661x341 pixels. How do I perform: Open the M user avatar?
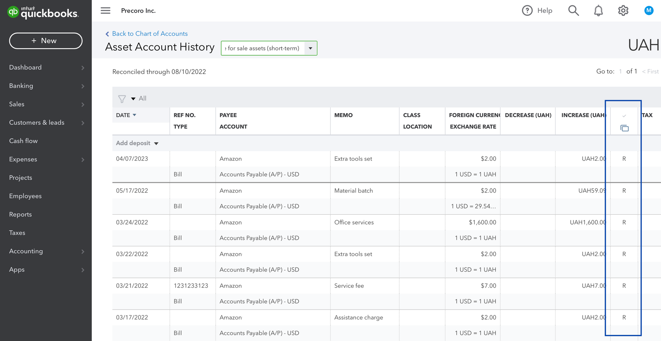[x=649, y=10]
